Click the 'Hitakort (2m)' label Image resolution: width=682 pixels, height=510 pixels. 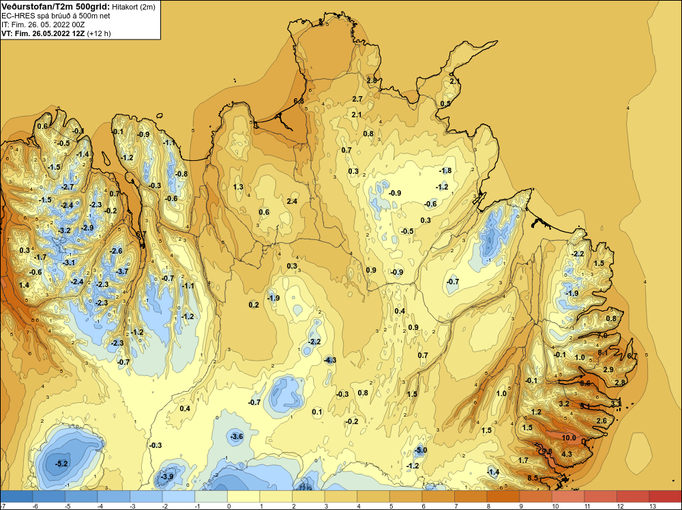click(x=134, y=6)
